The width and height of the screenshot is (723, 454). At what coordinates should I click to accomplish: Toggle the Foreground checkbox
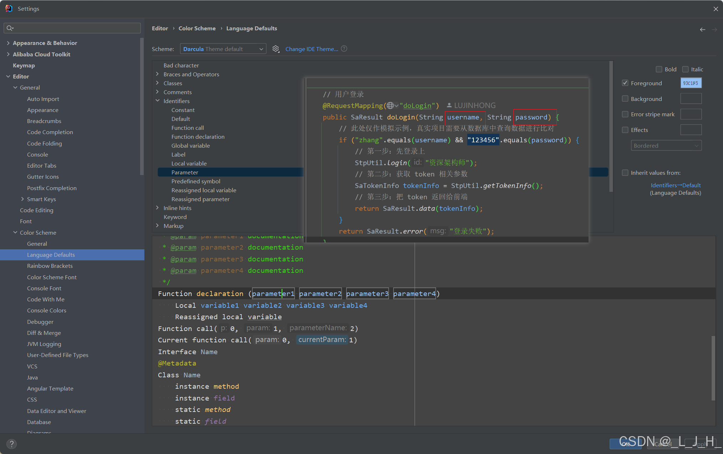[x=625, y=83]
